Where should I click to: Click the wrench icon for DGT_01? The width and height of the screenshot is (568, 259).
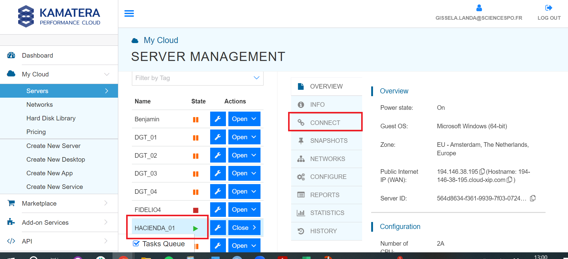(x=218, y=137)
